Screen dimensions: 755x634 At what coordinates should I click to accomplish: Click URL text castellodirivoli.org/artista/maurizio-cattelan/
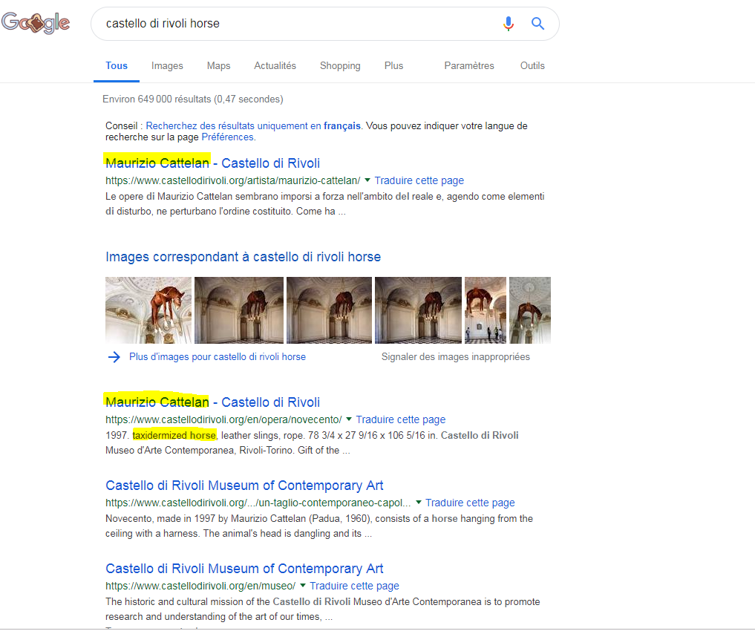click(x=232, y=180)
